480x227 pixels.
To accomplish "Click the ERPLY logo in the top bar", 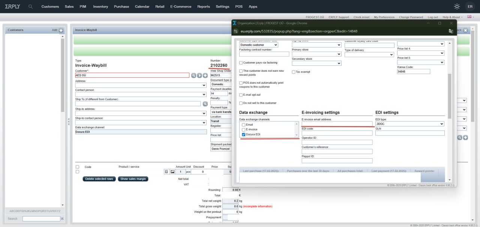I will click(12, 6).
